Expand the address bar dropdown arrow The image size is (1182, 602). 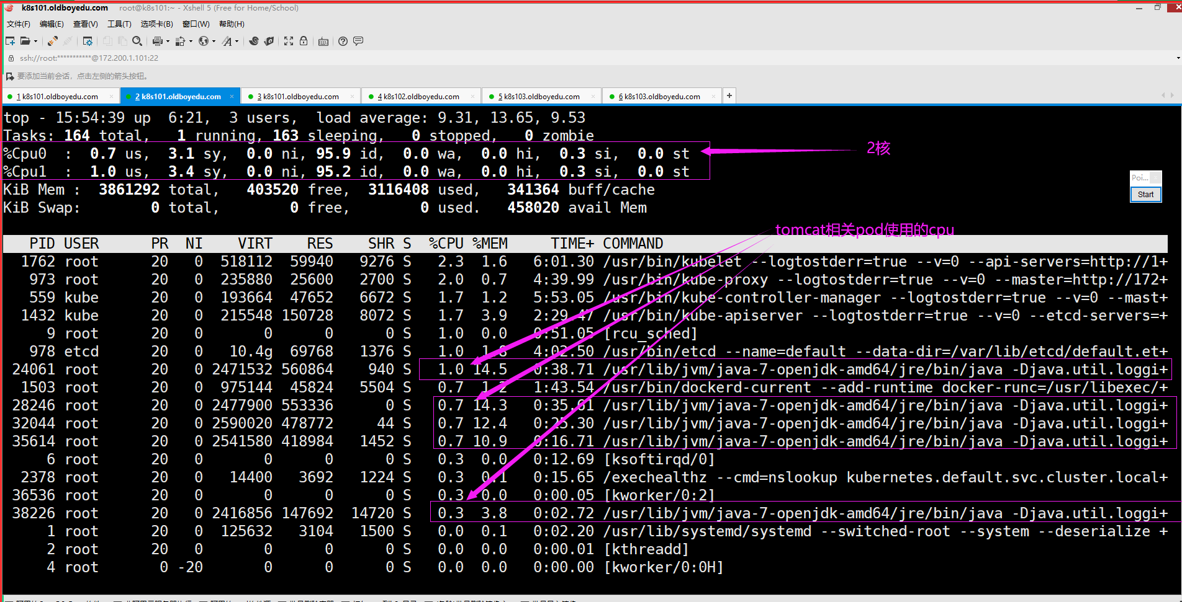[1178, 58]
